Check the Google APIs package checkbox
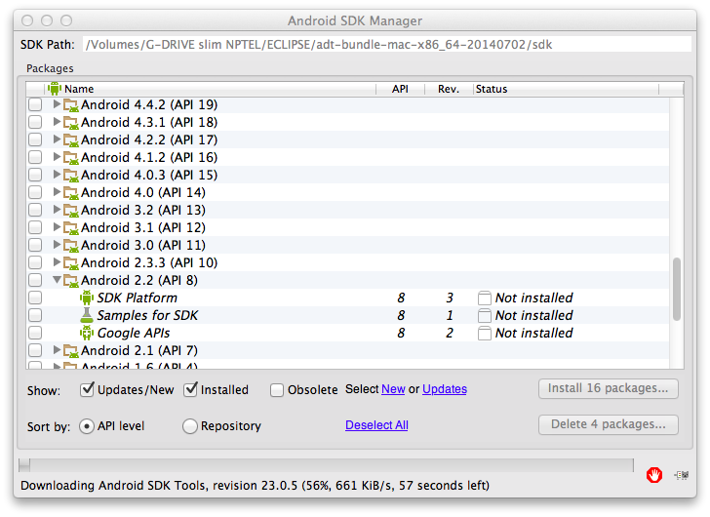This screenshot has height=517, width=710. pyautogui.click(x=35, y=334)
